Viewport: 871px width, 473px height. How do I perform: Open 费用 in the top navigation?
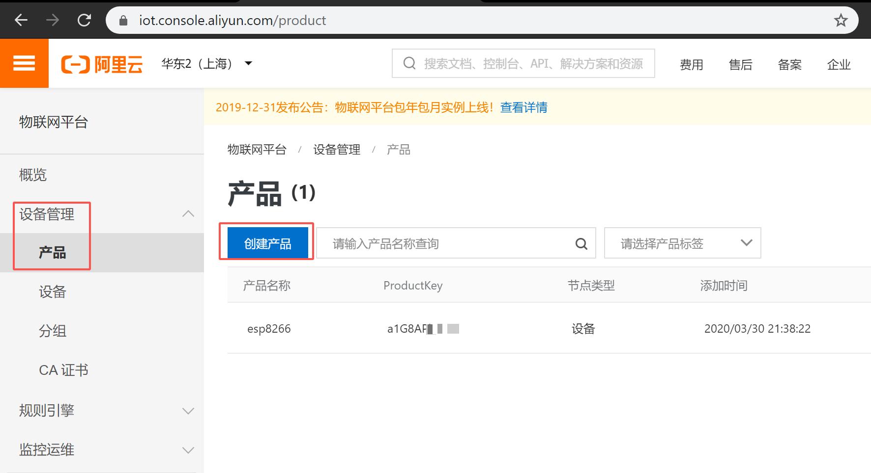(x=691, y=64)
